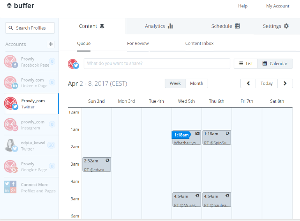Select the Prowly.com LinkedIn Page profile
This screenshot has width=300, height=221.
click(x=31, y=83)
